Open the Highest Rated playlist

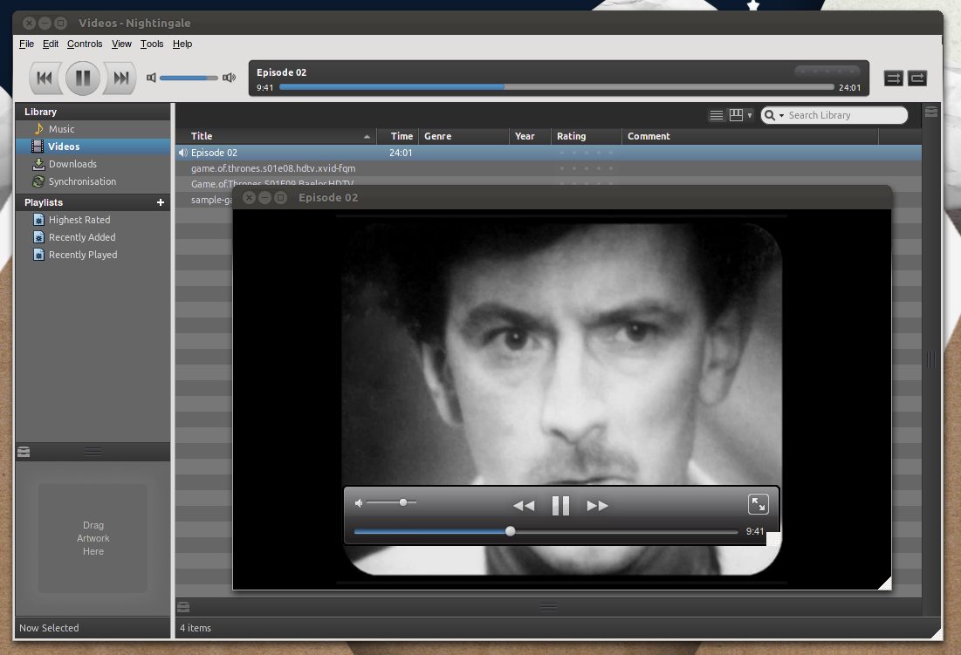pyautogui.click(x=93, y=220)
